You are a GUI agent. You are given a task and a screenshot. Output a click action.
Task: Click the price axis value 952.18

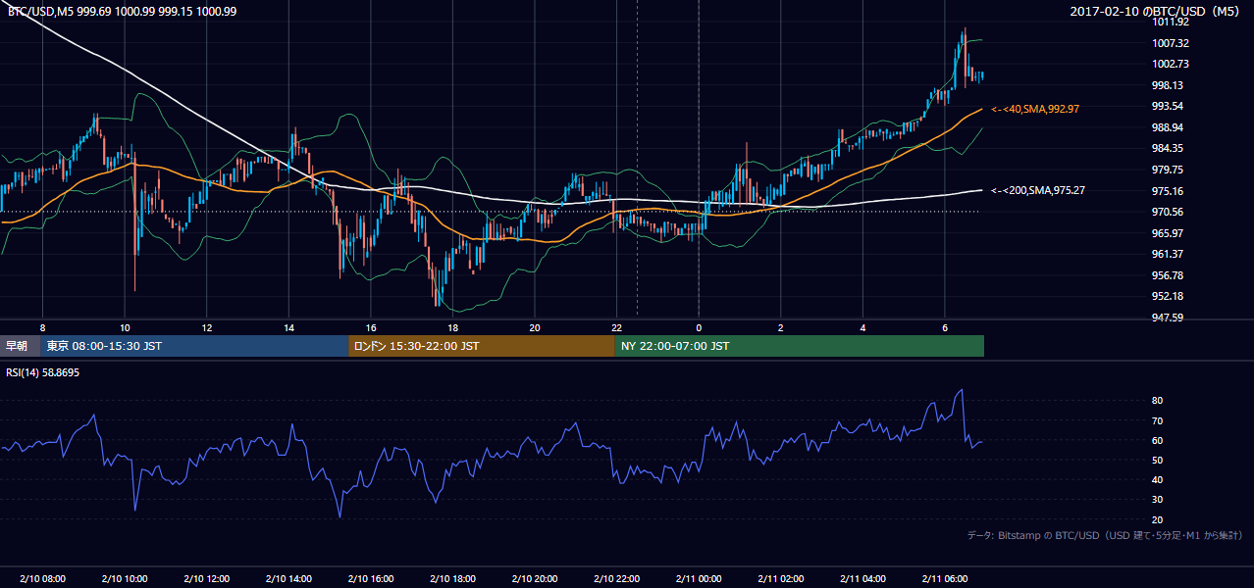1168,296
